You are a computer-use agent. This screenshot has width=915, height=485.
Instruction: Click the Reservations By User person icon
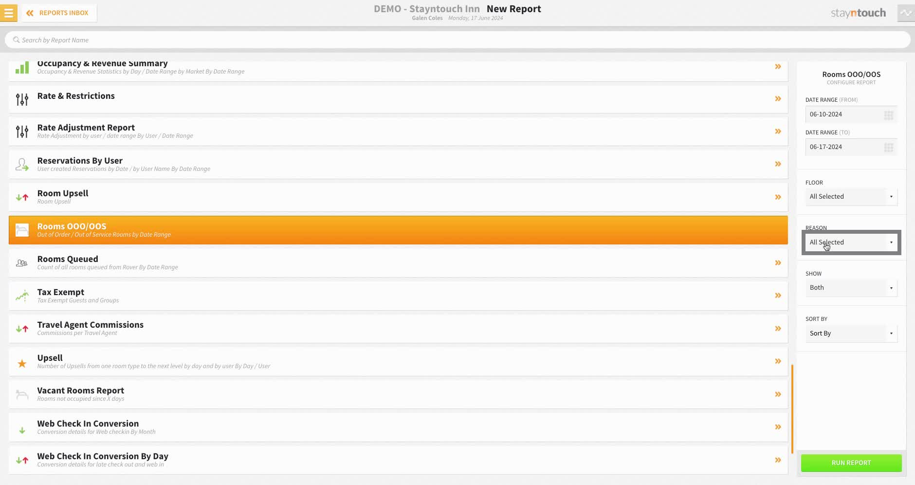click(x=22, y=165)
